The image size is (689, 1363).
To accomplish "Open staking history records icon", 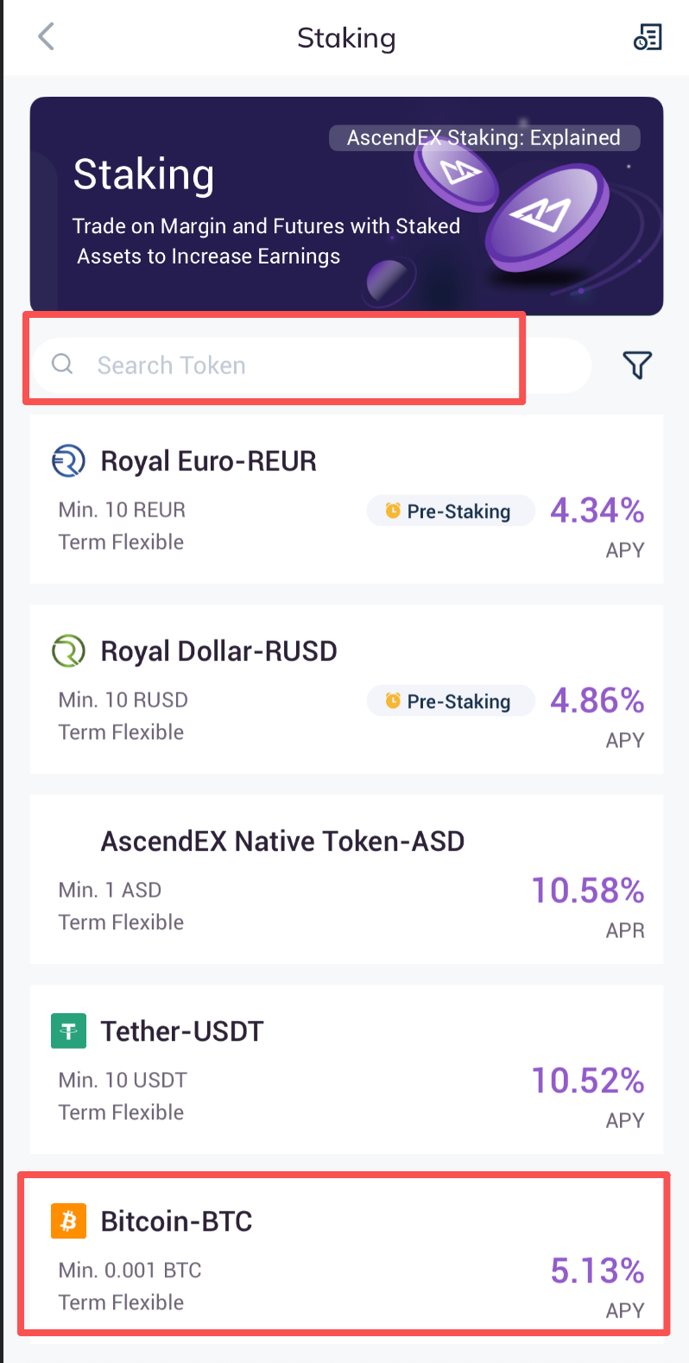I will pos(648,37).
